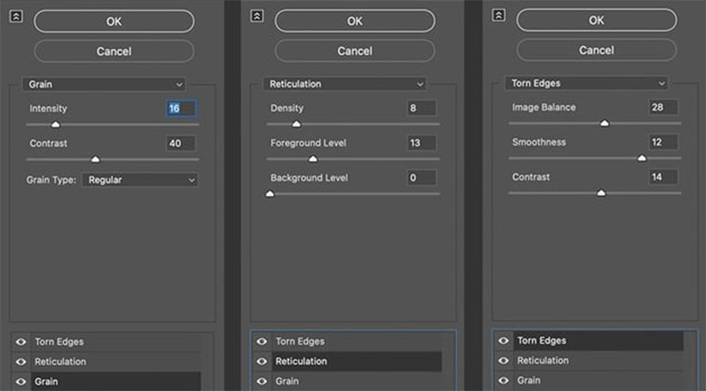Hide Torn Edges effect in right panel
Image resolution: width=706 pixels, height=391 pixels.
click(503, 340)
